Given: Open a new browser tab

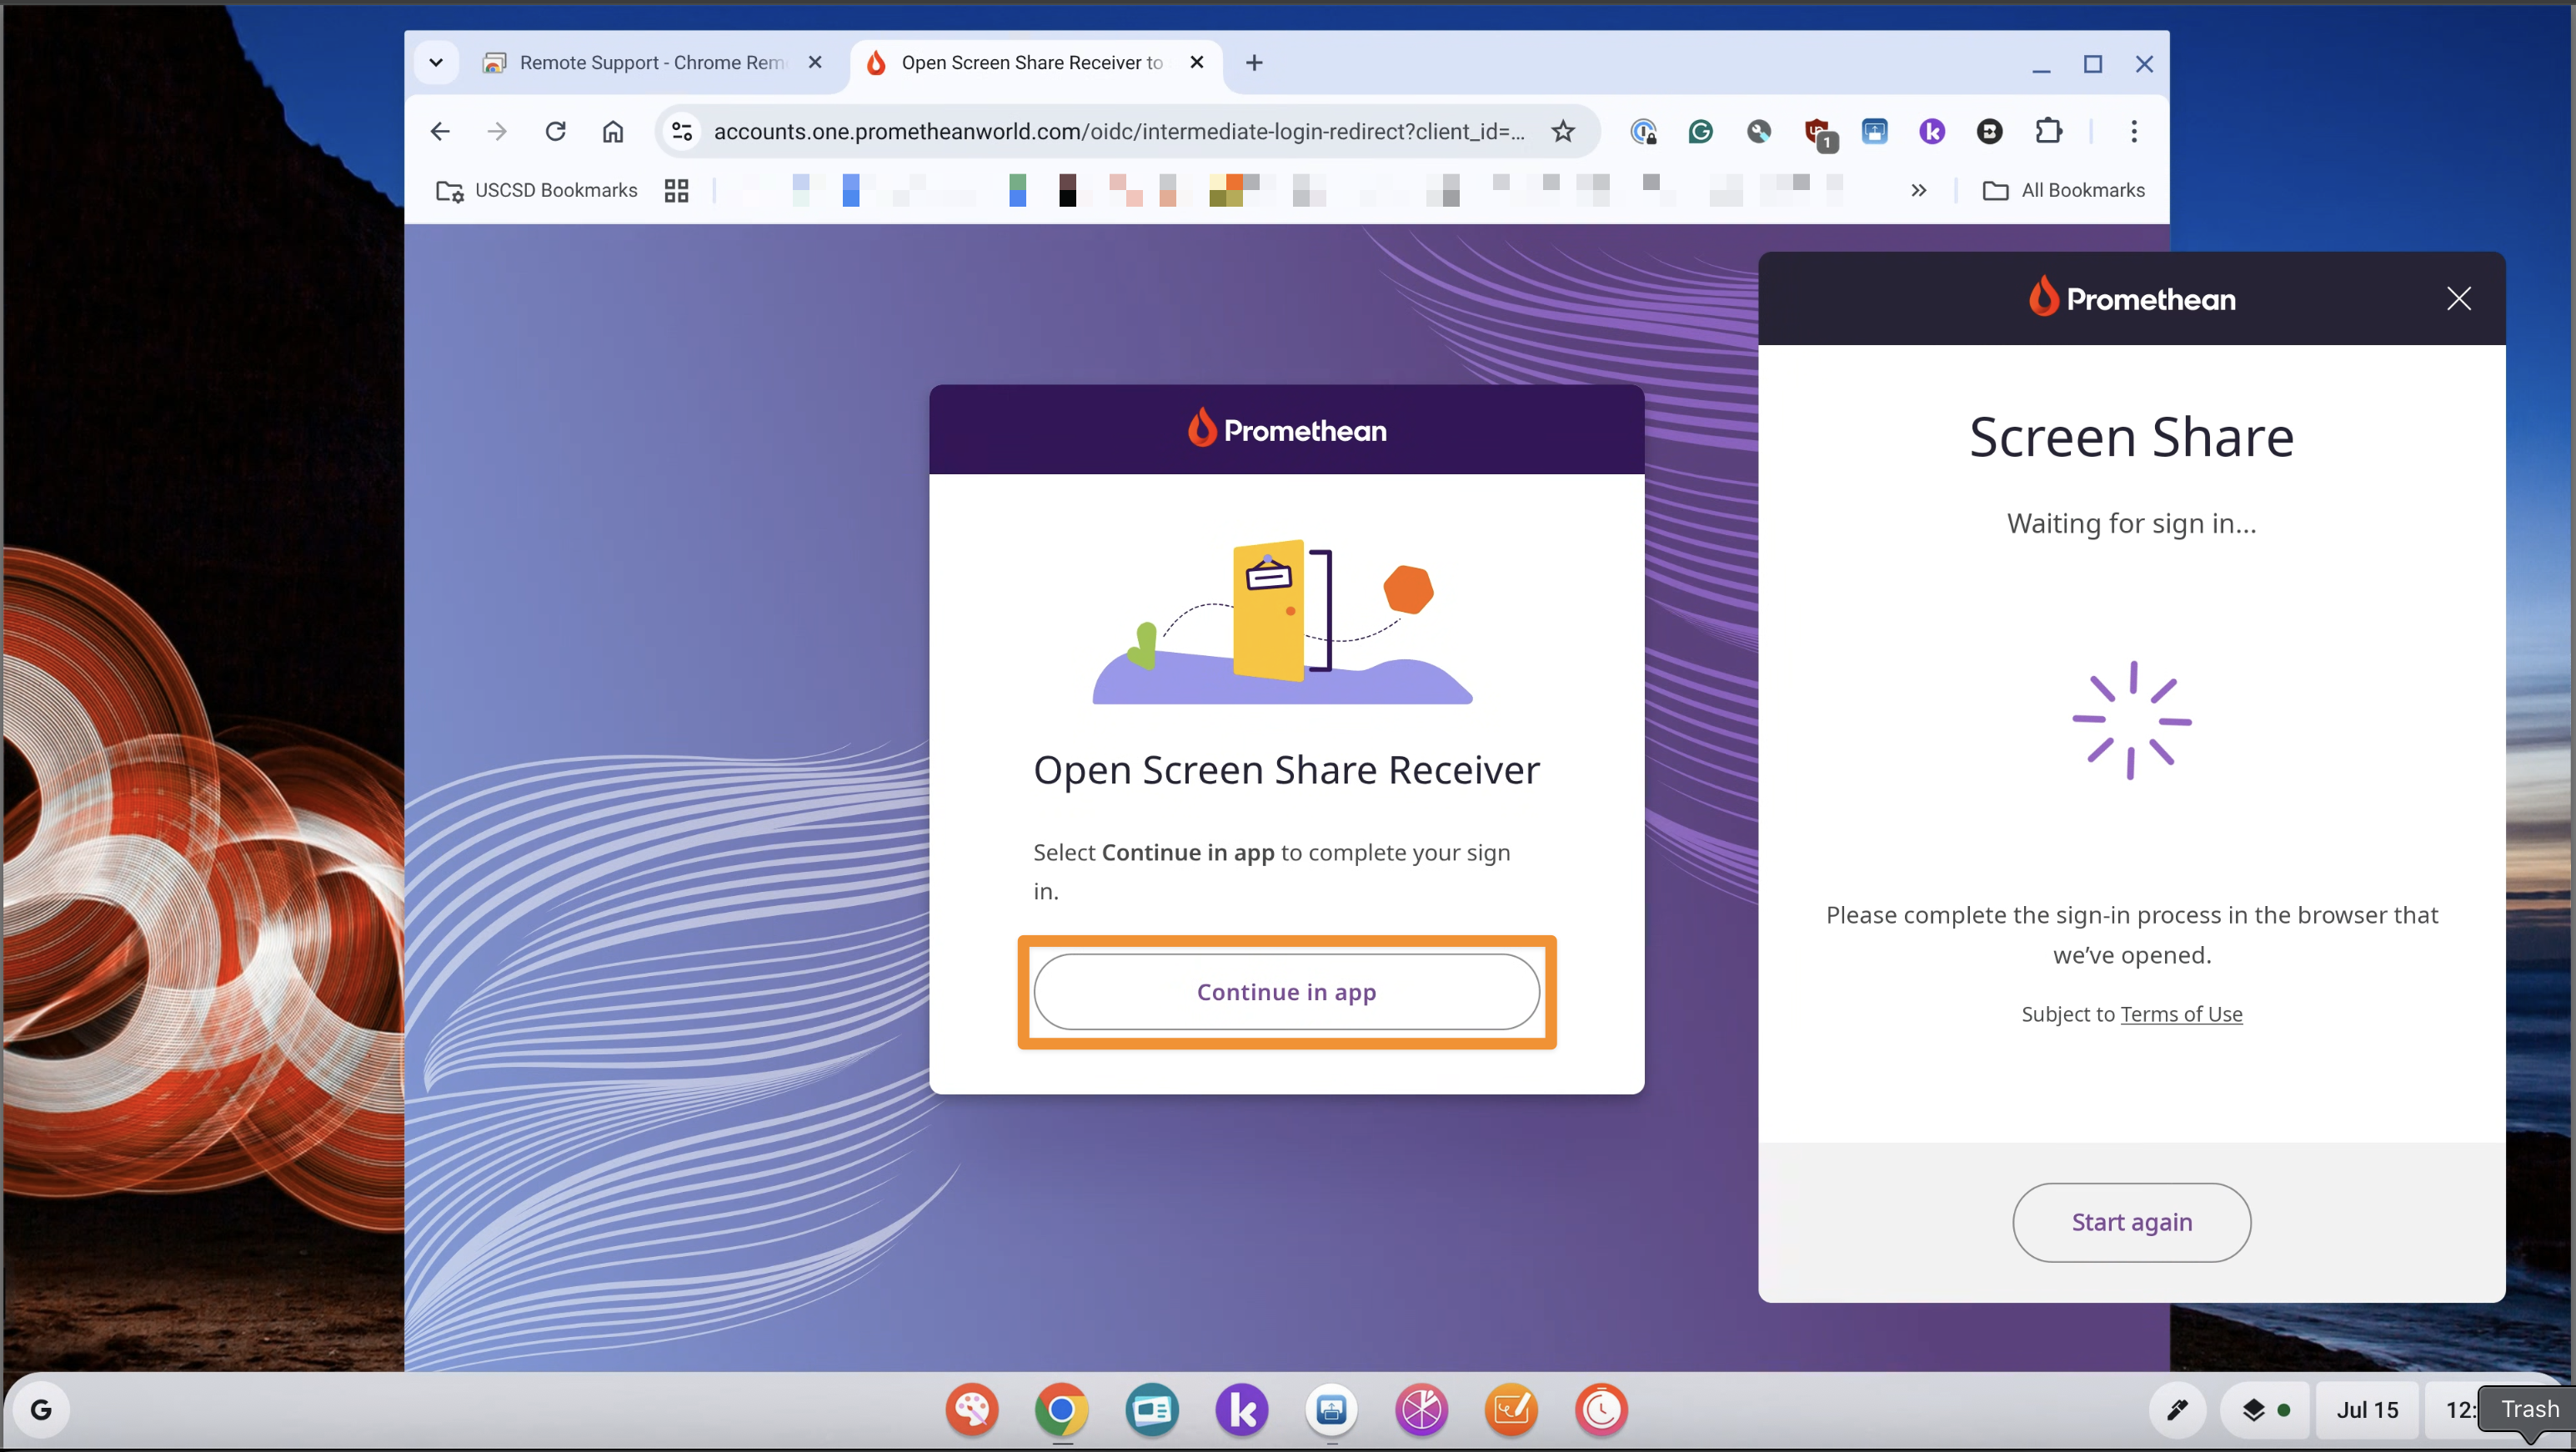Looking at the screenshot, I should click(1254, 63).
